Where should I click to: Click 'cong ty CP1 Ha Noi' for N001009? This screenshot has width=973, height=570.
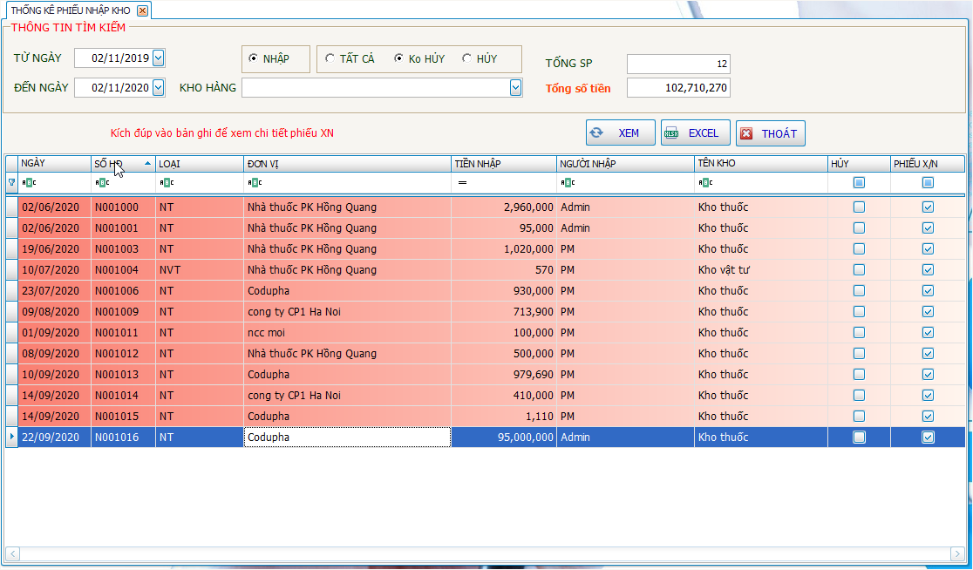tap(347, 311)
